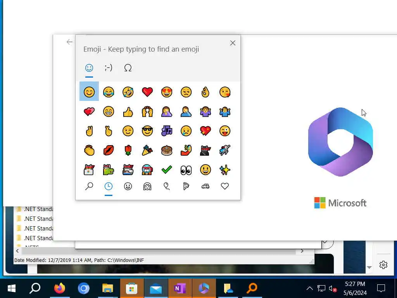The height and width of the screenshot is (298, 397).
Task: Show most recently used emoji category
Action: click(x=109, y=187)
